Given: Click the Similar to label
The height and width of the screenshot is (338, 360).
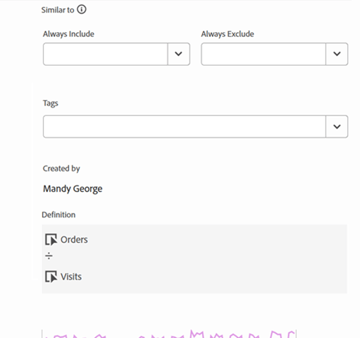Looking at the screenshot, I should [58, 10].
